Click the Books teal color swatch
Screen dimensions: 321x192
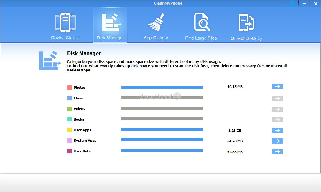70,119
